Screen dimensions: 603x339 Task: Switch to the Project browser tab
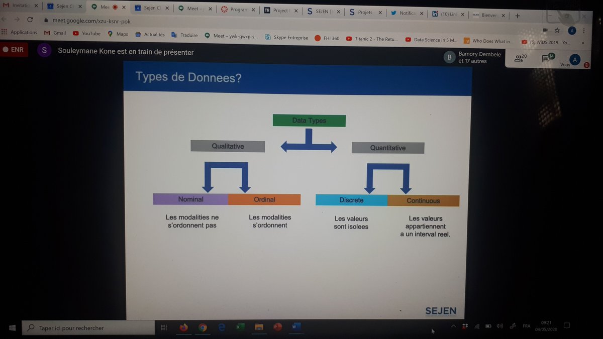pyautogui.click(x=281, y=11)
